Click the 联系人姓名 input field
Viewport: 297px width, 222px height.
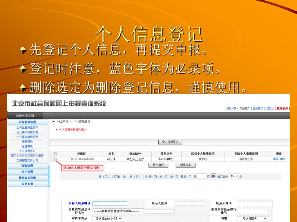tap(189, 203)
